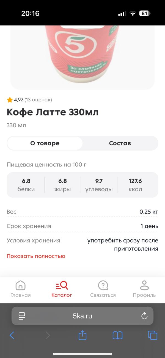Screen dimensions: 165x358
Task: Navigate back with the arrow
Action: coord(12,335)
